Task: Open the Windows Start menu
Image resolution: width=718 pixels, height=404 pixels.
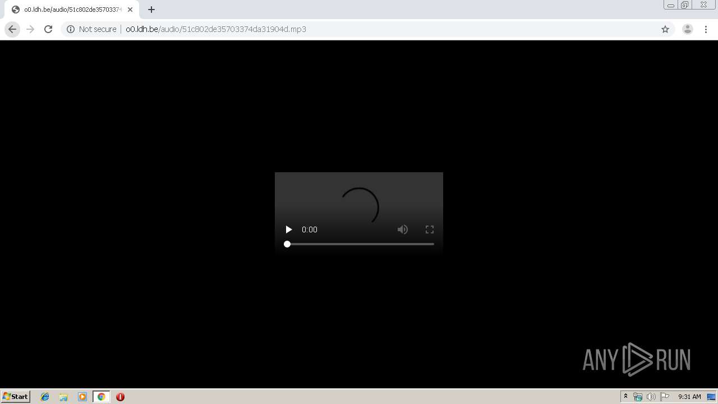Action: [x=16, y=397]
